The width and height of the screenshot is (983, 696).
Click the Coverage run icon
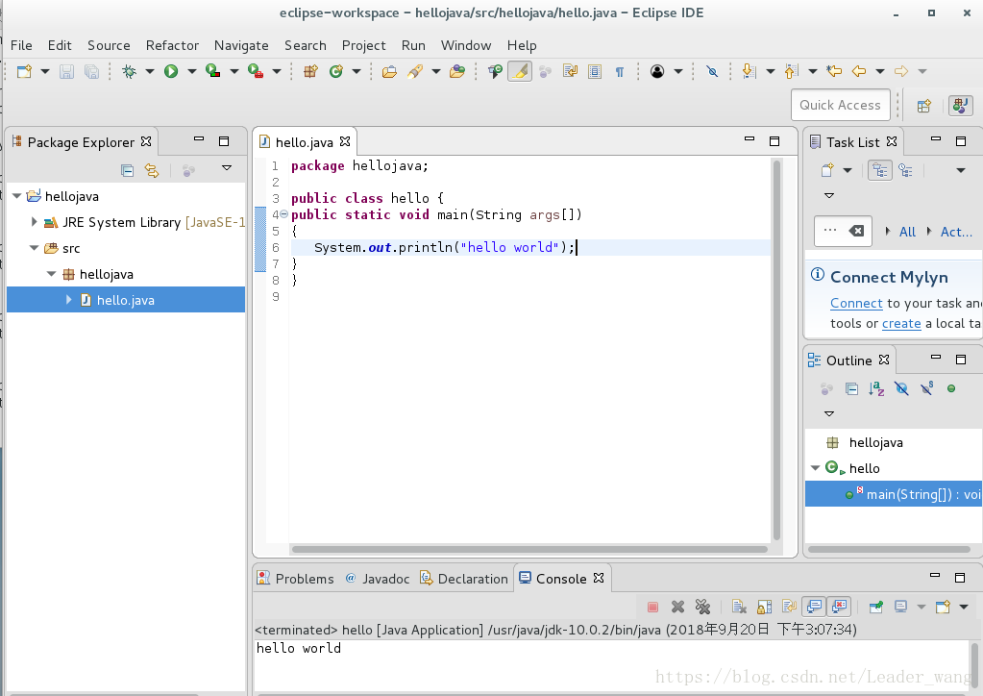point(213,71)
